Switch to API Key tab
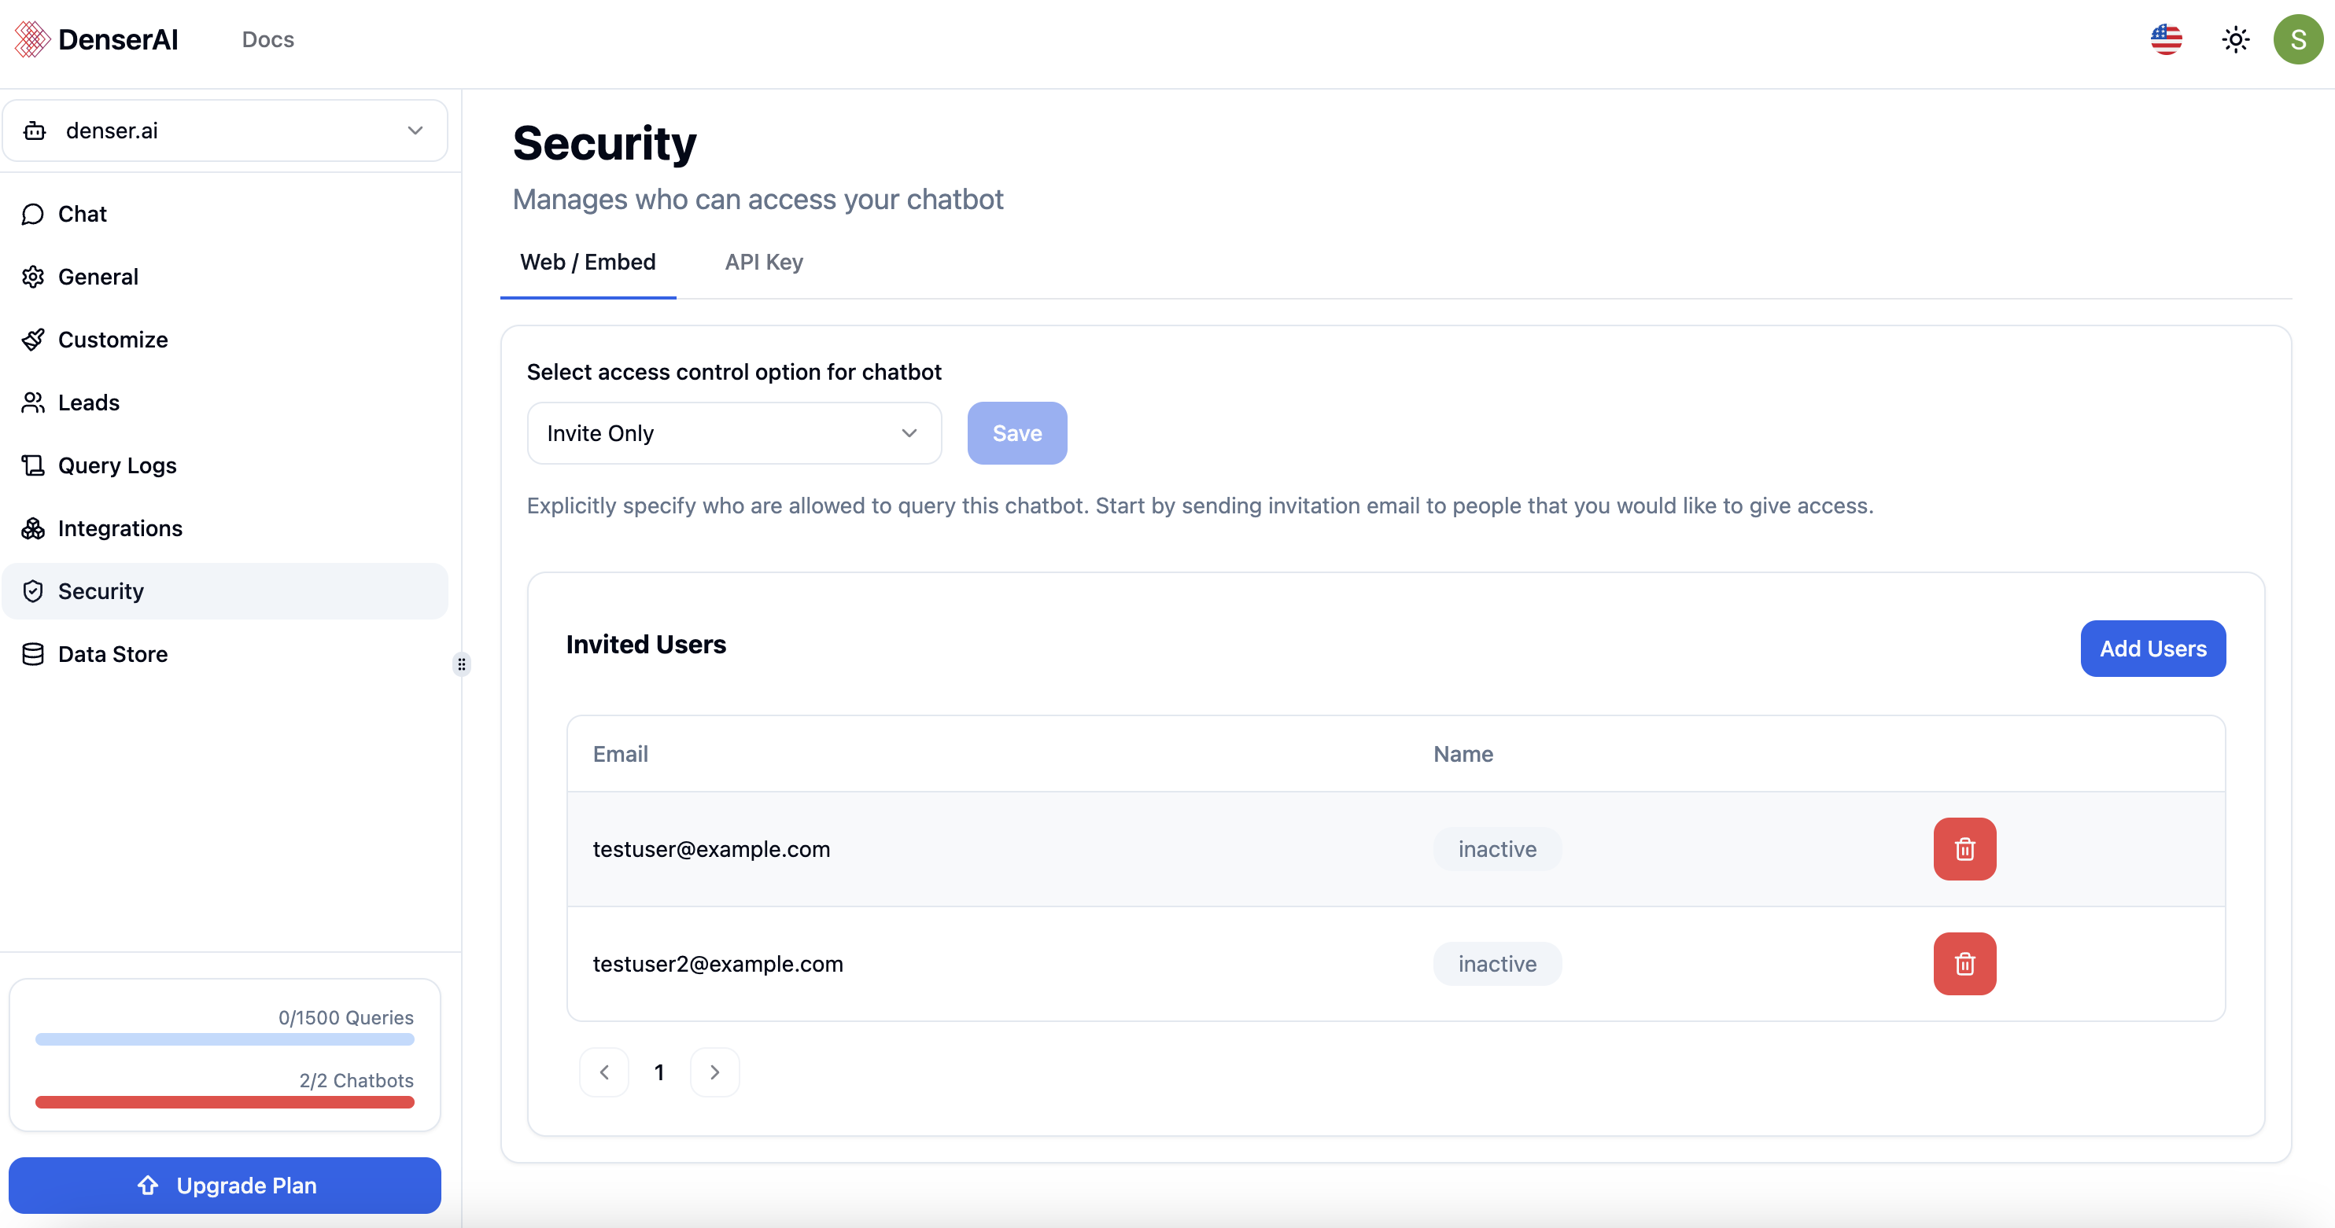 click(x=763, y=259)
